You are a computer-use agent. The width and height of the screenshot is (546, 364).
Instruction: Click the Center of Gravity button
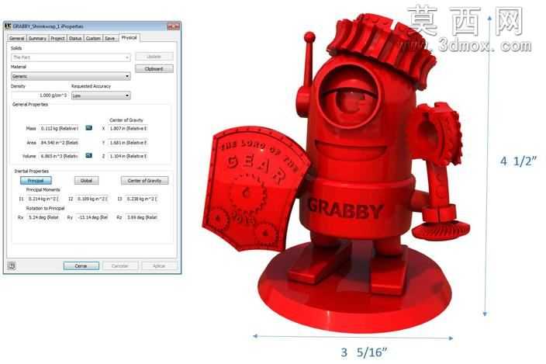coord(144,180)
